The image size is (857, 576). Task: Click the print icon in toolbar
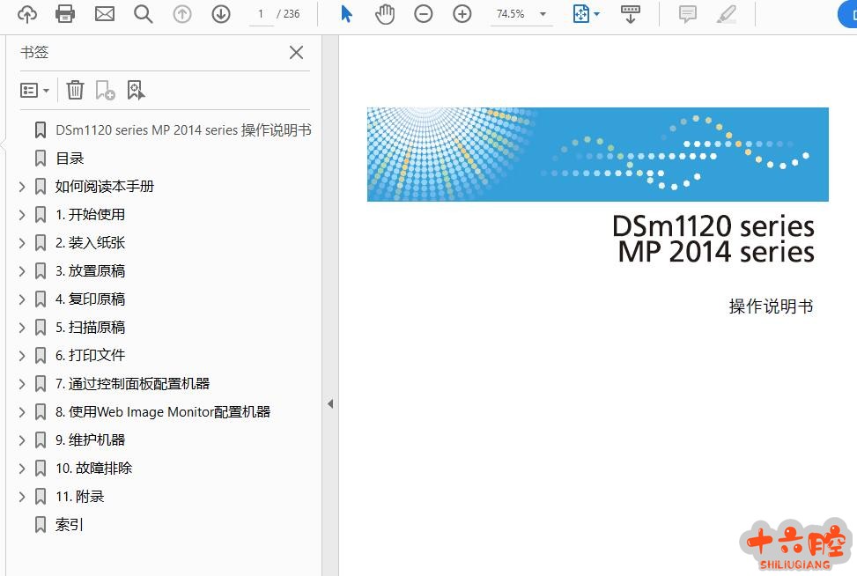click(x=65, y=14)
